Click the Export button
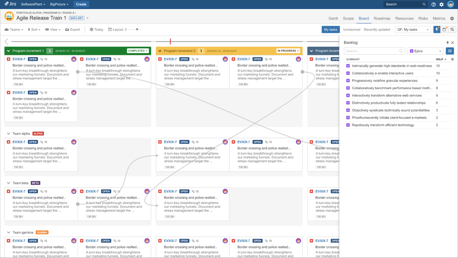 72,29
